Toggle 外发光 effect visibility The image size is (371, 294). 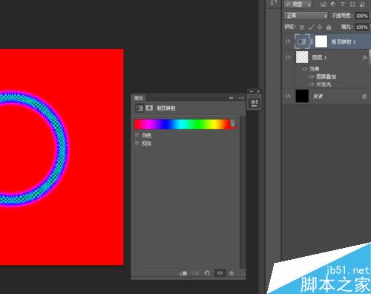(x=312, y=85)
